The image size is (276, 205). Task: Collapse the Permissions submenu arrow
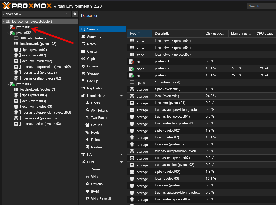pos(121,96)
